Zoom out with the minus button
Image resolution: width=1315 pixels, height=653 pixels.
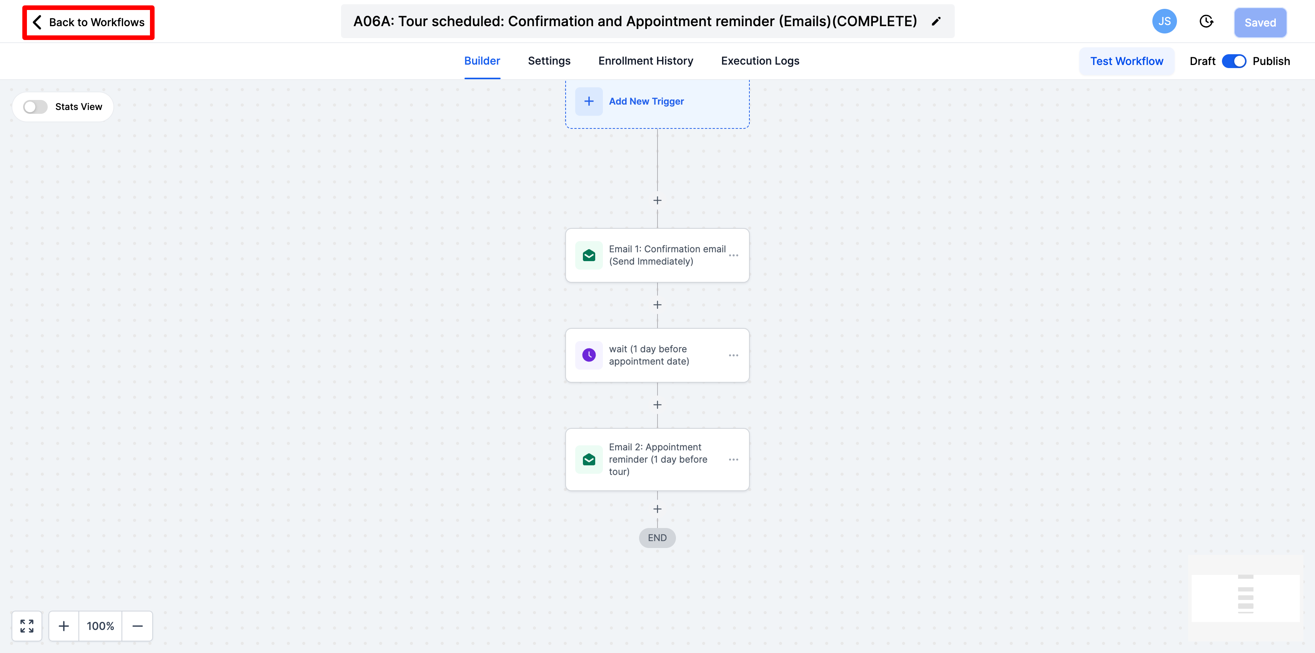click(137, 626)
